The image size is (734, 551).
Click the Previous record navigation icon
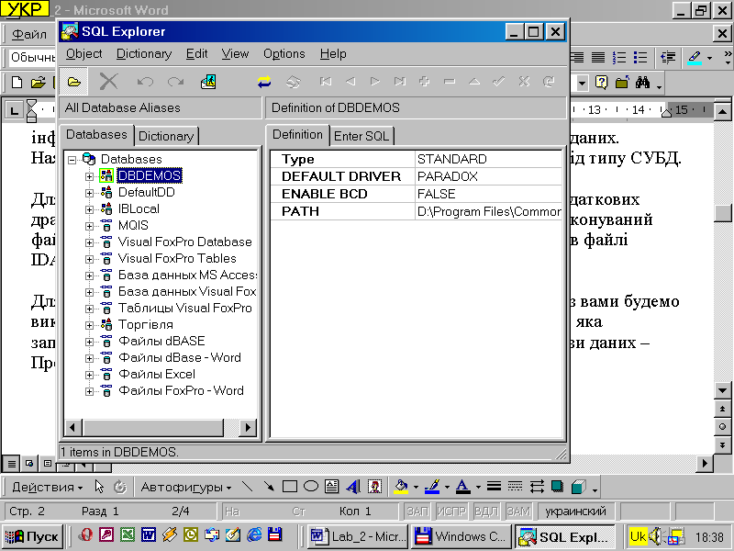point(350,82)
